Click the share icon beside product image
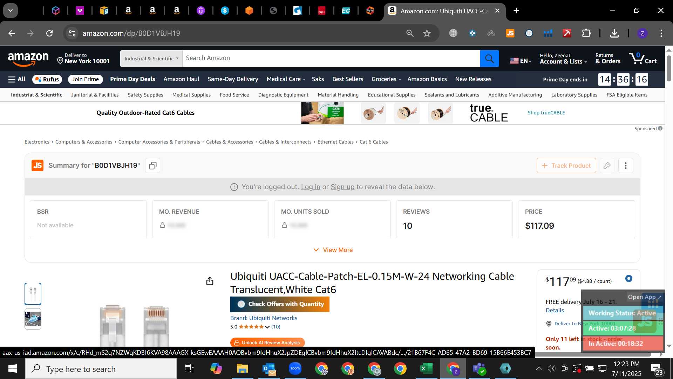Viewport: 673px width, 379px height. pyautogui.click(x=210, y=281)
